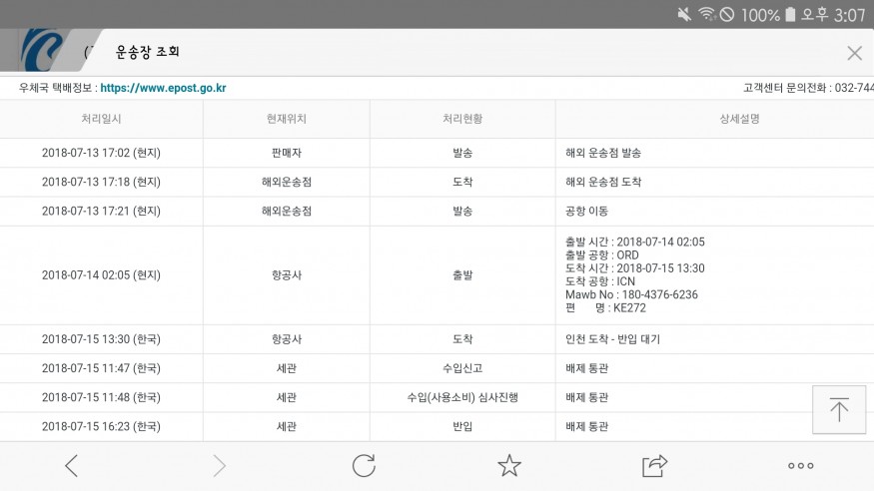The width and height of the screenshot is (874, 491).
Task: Bookmark page with the star icon
Action: click(x=509, y=465)
